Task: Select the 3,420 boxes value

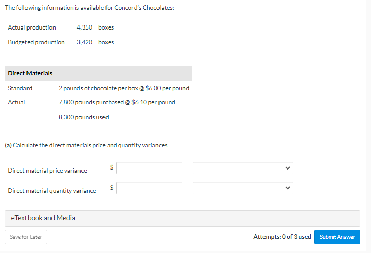Action: click(95, 42)
